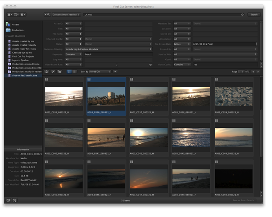Select thumbnail A003_C049_080321_H
Screen dimensions: 272x217
pyautogui.click(x=191, y=179)
